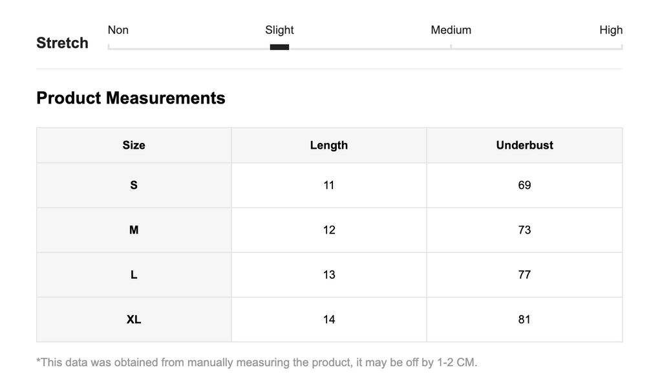
Task: Select the L size row label
Action: click(x=134, y=274)
